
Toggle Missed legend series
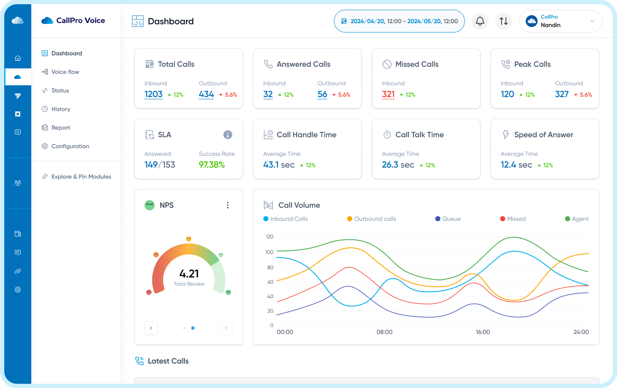click(x=513, y=219)
